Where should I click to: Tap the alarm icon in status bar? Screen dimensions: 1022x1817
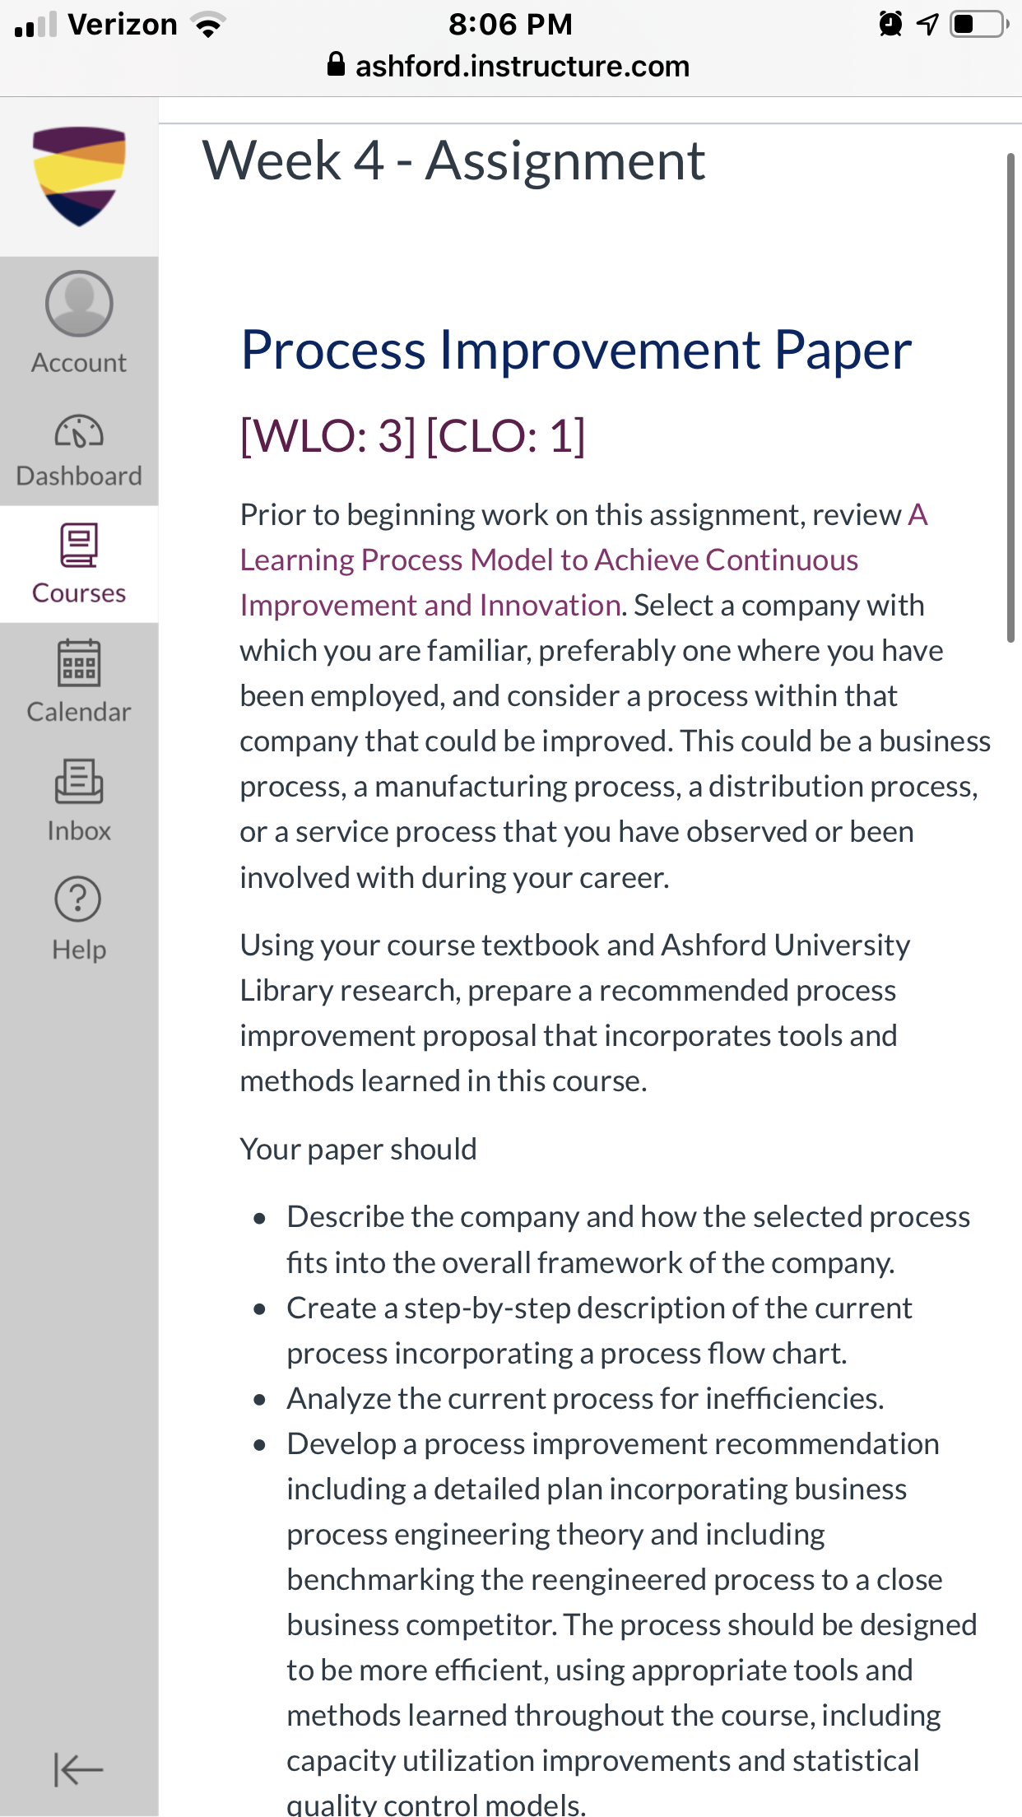(890, 24)
